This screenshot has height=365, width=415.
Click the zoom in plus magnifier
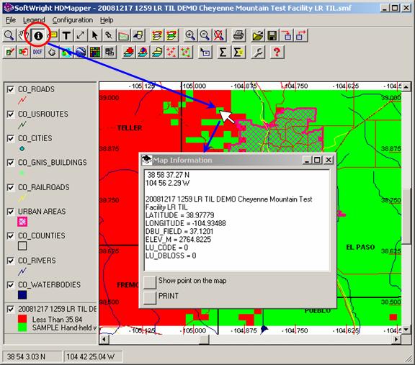(190, 35)
